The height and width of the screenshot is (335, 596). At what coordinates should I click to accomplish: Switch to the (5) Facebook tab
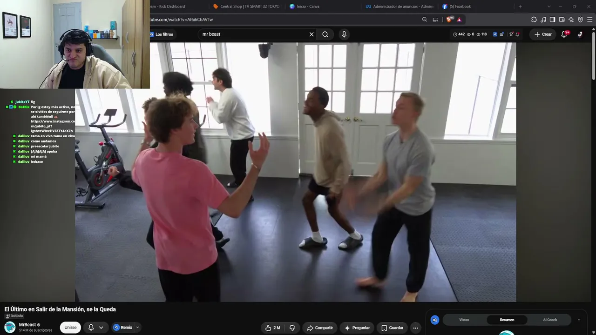[x=476, y=7]
